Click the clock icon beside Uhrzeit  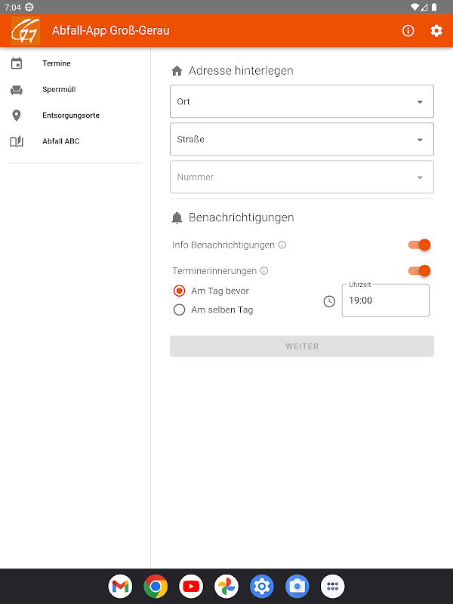[329, 301]
